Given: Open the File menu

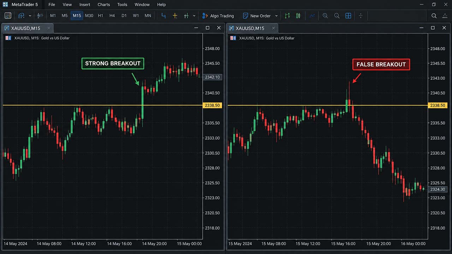Looking at the screenshot, I should coord(52,5).
